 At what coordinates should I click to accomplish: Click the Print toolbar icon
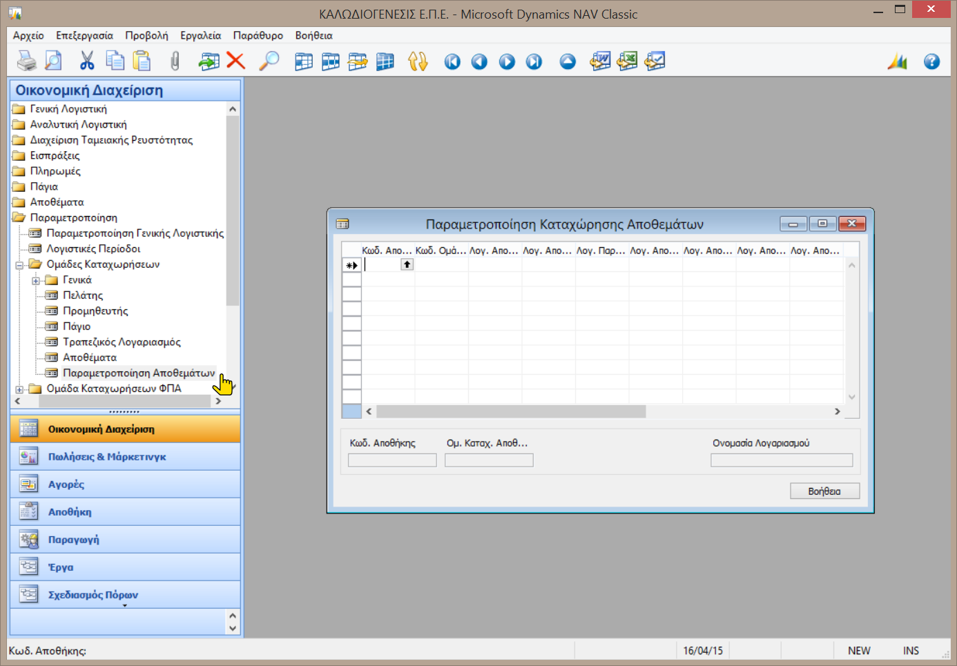[x=27, y=61]
